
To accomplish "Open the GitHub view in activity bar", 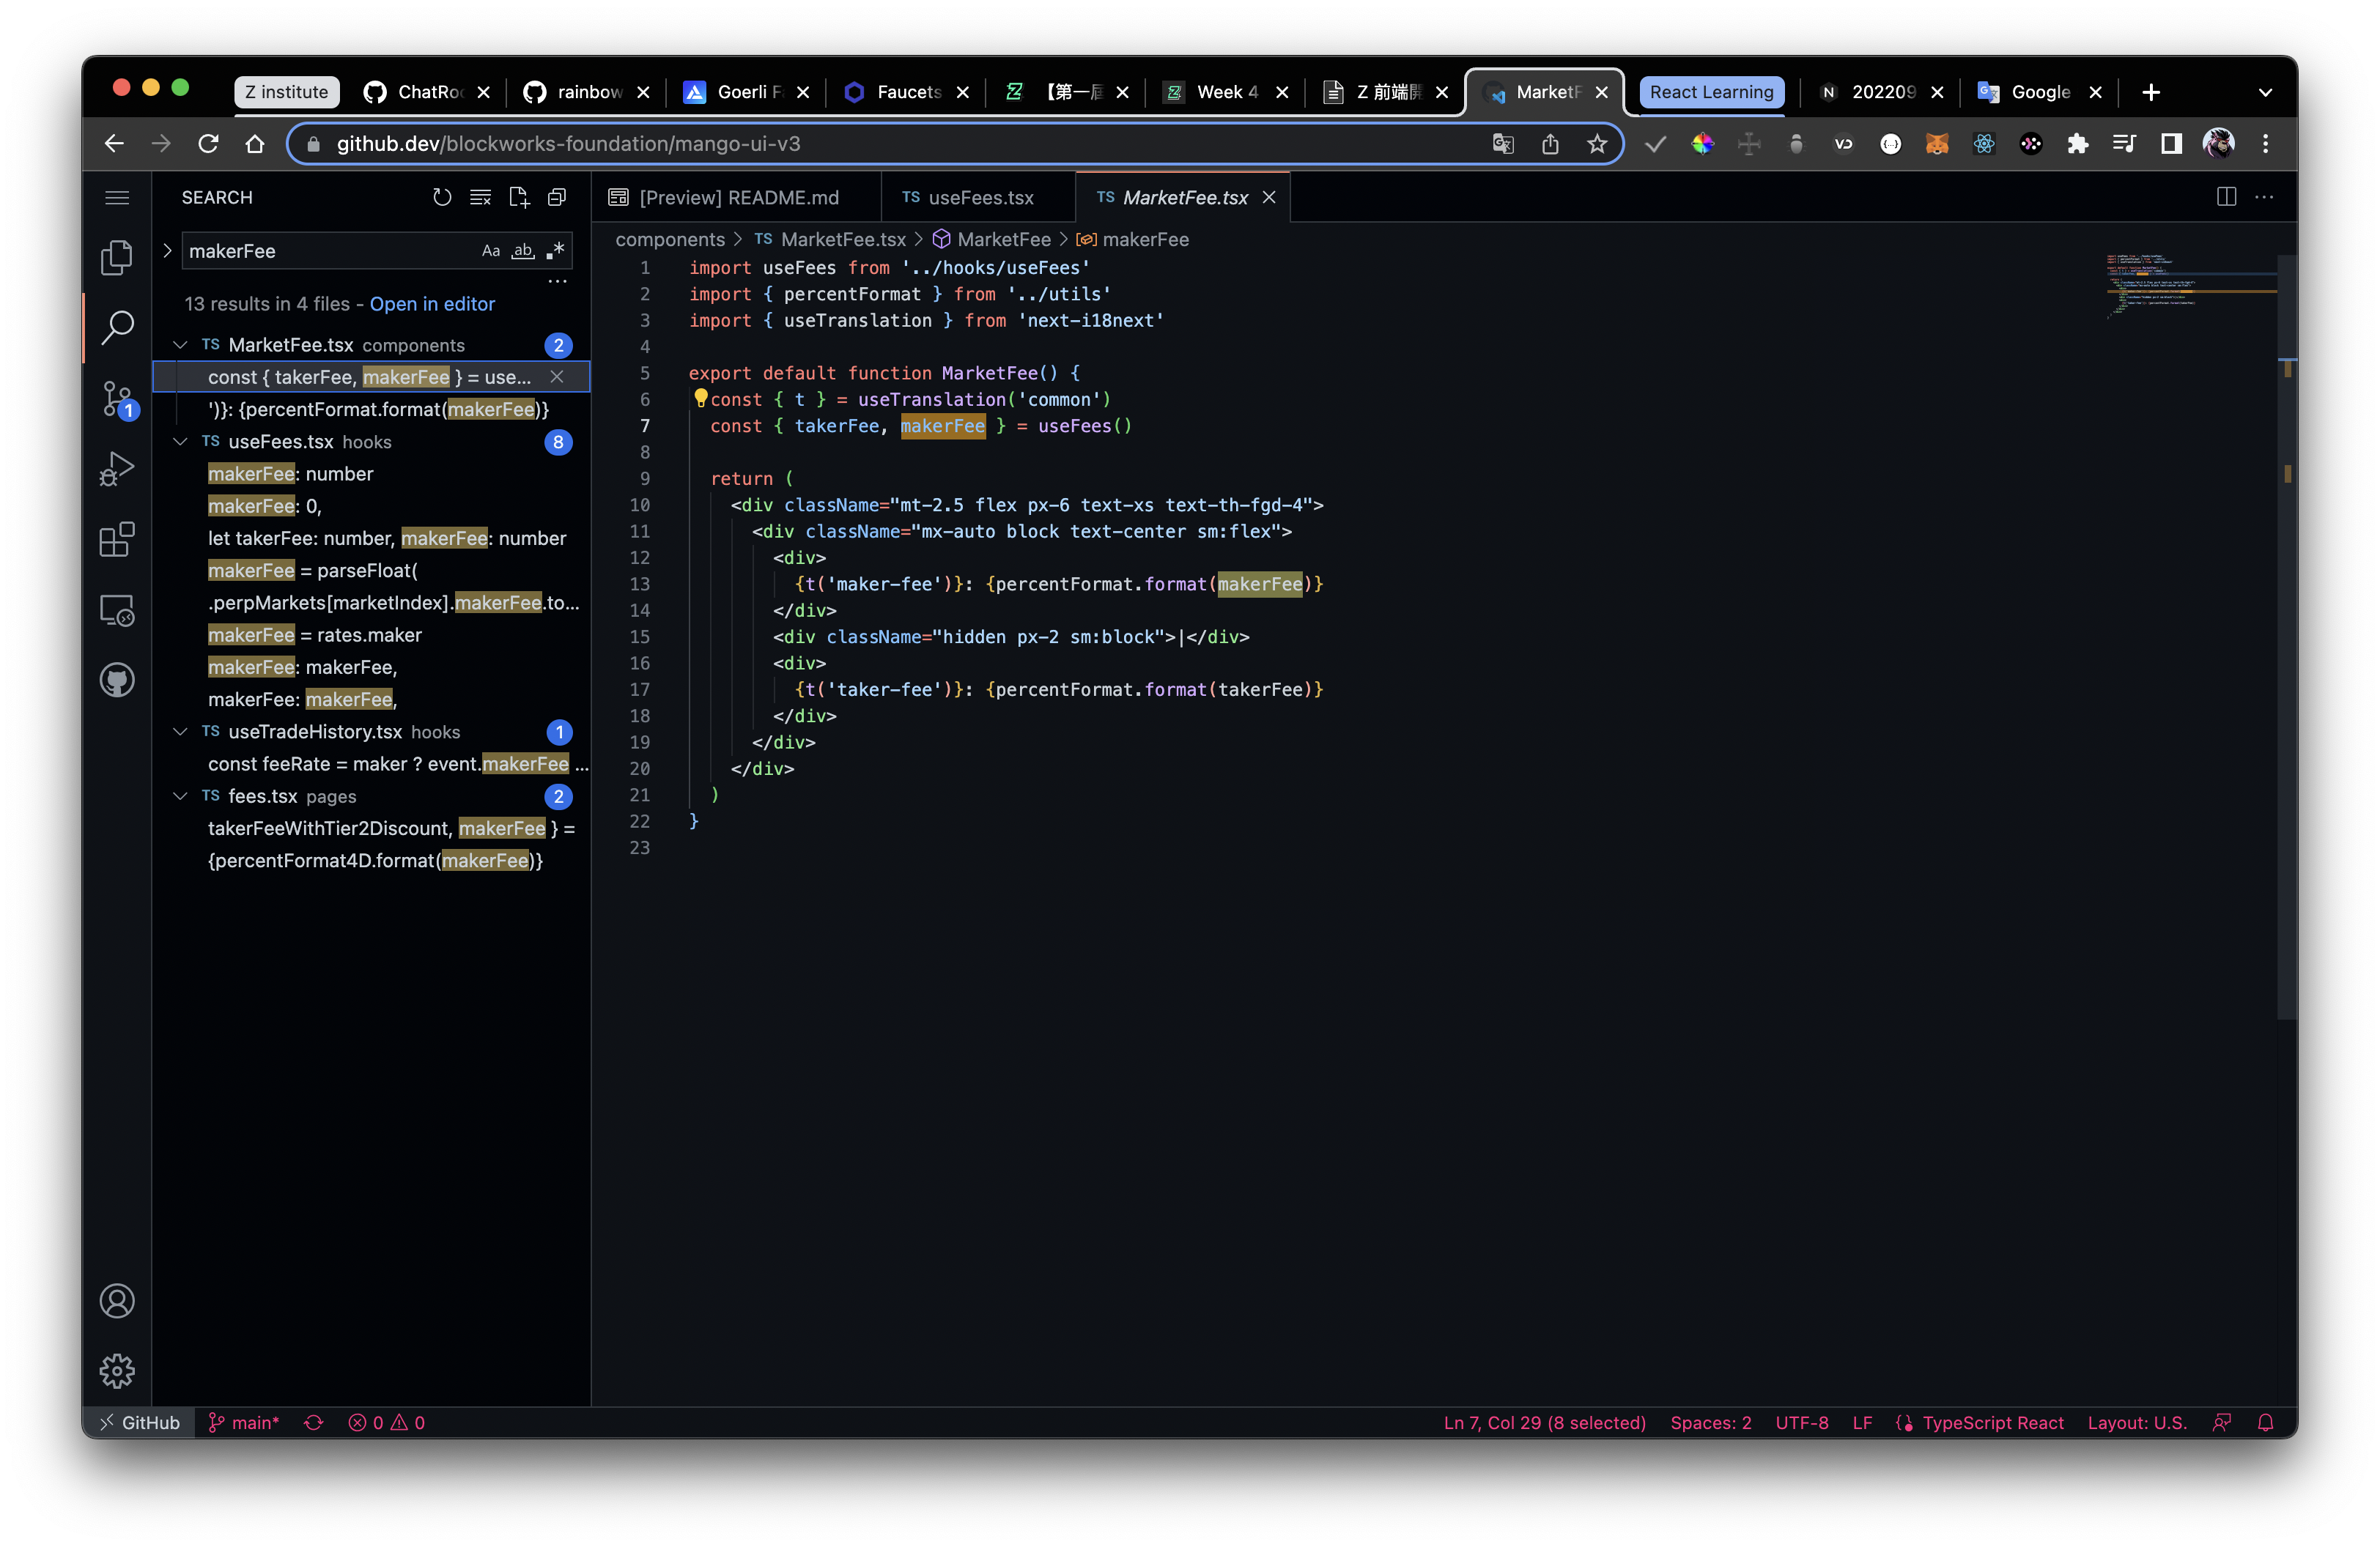I will click(117, 680).
